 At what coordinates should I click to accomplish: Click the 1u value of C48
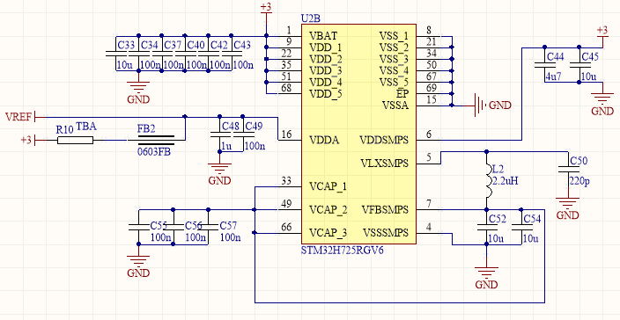[x=226, y=146]
